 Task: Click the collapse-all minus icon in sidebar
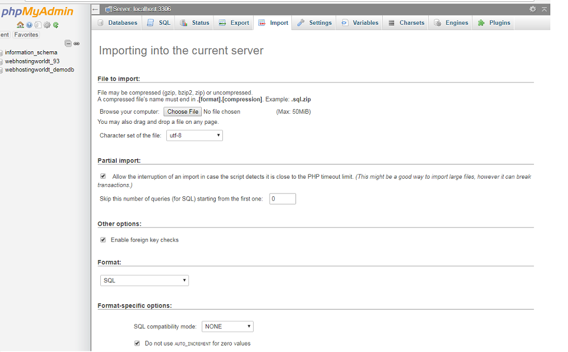pos(68,43)
